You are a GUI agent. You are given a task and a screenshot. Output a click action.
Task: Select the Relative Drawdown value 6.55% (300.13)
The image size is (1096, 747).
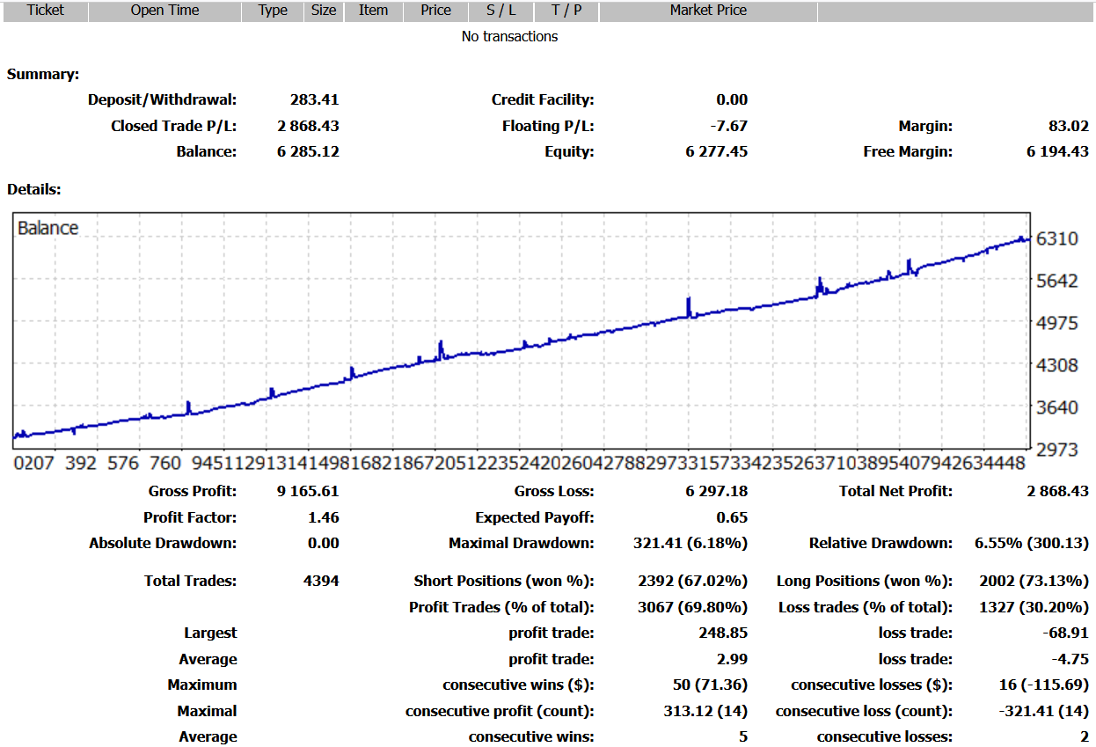click(x=1032, y=543)
